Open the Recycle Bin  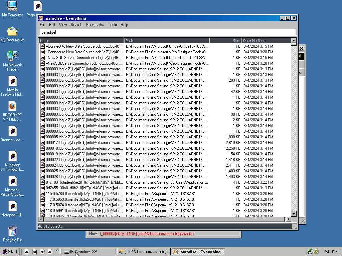point(12,234)
